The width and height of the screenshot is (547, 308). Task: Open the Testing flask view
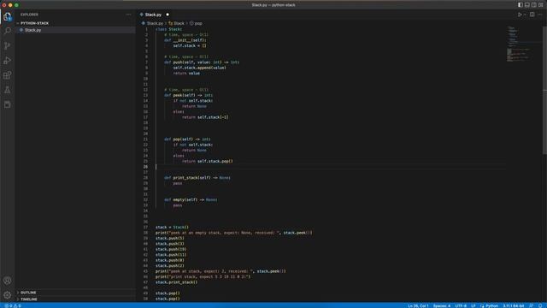(x=8, y=90)
